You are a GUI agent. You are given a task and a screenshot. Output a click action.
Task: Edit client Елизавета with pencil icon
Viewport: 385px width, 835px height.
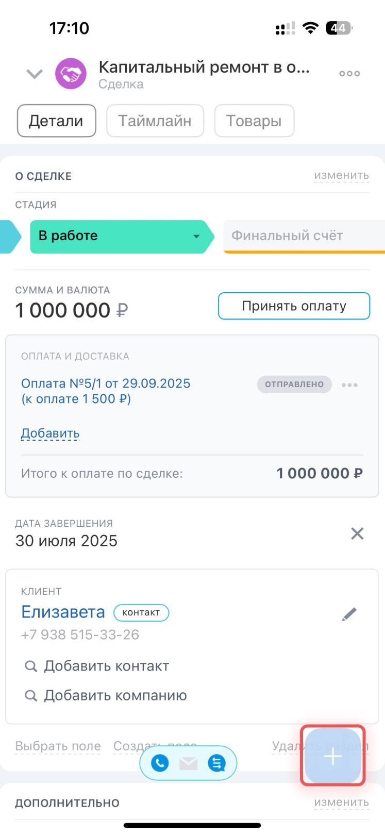coord(349,614)
